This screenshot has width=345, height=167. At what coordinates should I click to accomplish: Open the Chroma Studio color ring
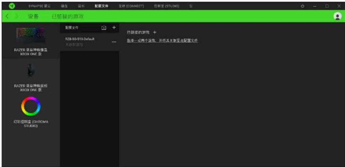31,107
